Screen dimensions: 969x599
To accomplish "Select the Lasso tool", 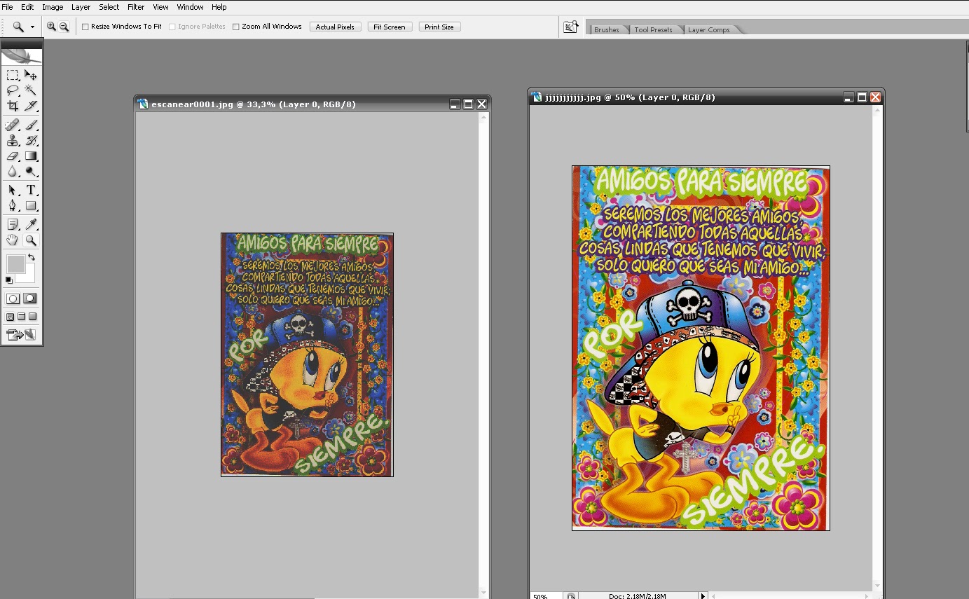I will 13,90.
